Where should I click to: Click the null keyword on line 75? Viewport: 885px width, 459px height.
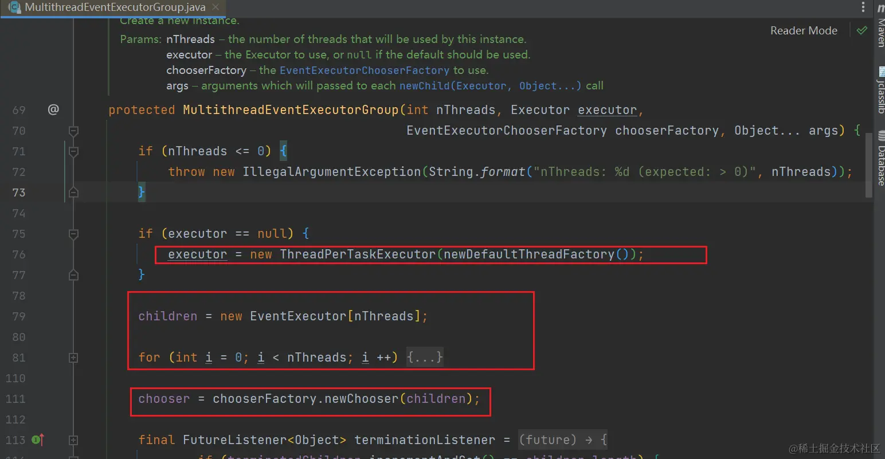coord(272,234)
